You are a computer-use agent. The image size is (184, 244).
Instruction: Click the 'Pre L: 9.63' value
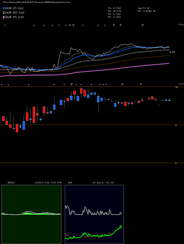tap(114, 14)
